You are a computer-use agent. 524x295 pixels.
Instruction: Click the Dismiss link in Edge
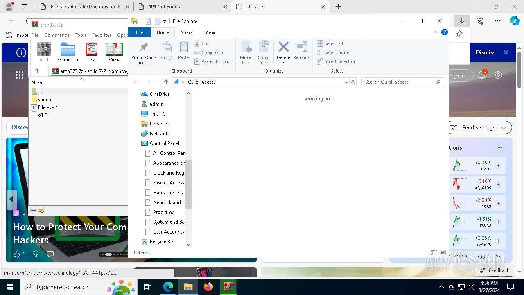click(x=486, y=52)
